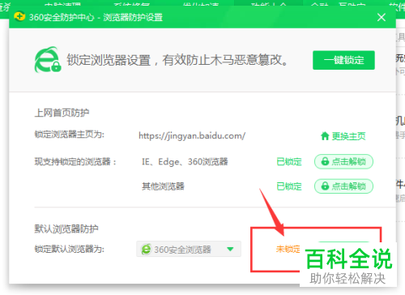Click the 其他浏览器 row label
Screen dimensions: 405x295
(163, 186)
